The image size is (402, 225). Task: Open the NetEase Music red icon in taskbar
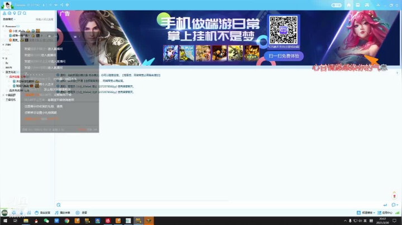click(108, 221)
